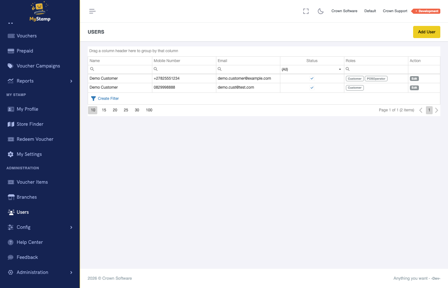Image resolution: width=448 pixels, height=288 pixels.
Task: Open the Crown Support link
Action: pos(395,11)
